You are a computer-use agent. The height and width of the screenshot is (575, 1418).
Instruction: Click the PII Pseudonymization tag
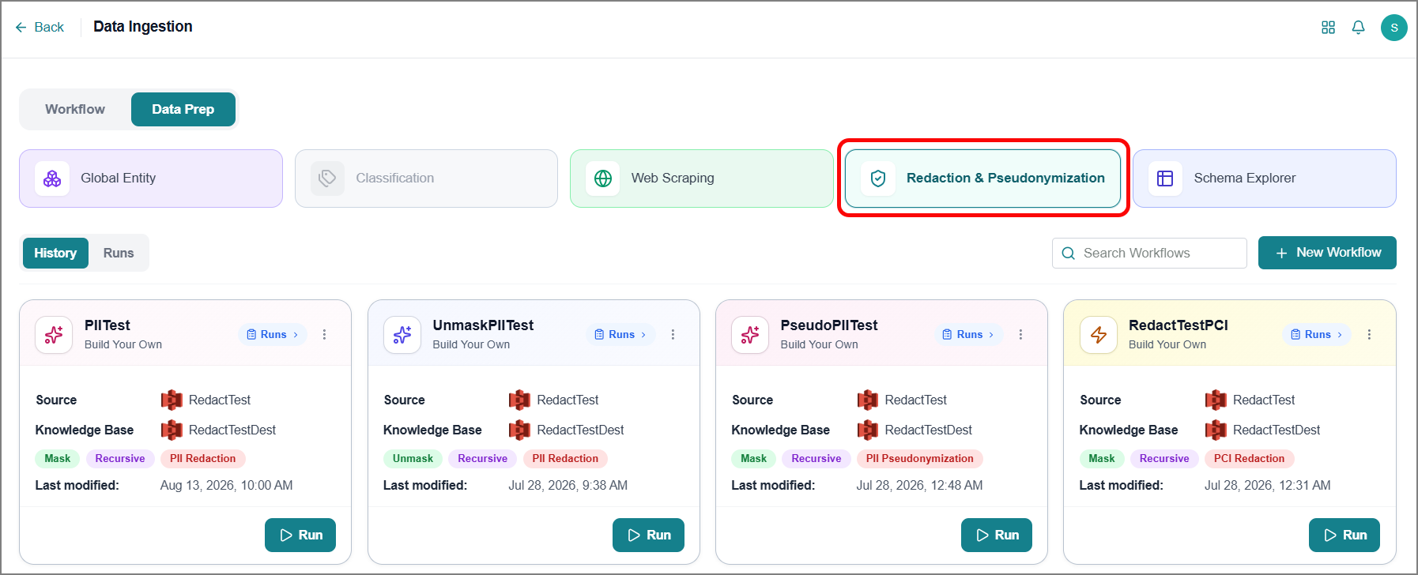[x=920, y=459]
